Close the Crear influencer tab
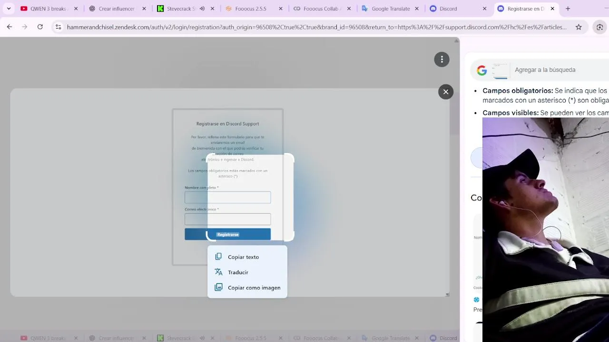 click(x=144, y=9)
